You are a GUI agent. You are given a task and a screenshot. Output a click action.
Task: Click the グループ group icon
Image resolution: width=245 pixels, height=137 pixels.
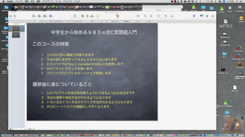(151, 16)
